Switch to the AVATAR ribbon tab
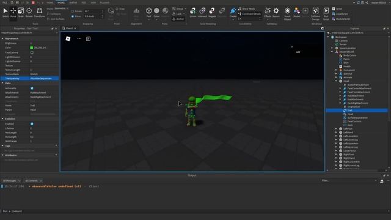The height and width of the screenshot is (220, 391). point(73,2)
